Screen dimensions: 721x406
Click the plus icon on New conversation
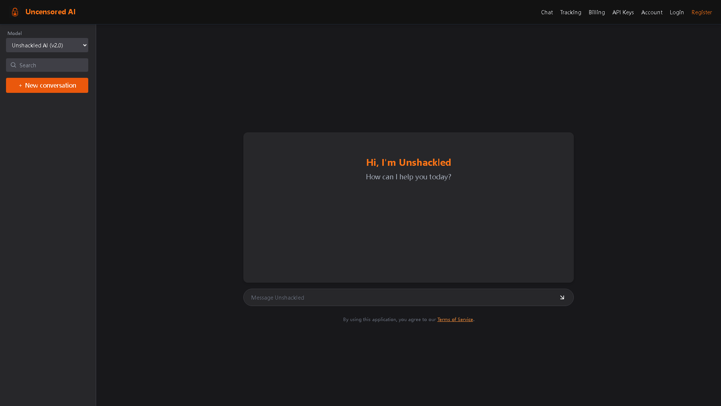pos(21,85)
